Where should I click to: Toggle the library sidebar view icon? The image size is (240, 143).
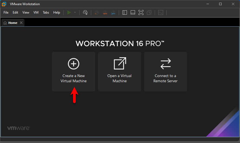click(x=125, y=12)
